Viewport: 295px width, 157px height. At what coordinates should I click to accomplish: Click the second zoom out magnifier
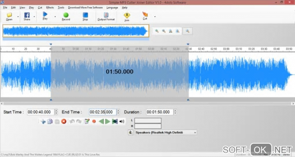pyautogui.click(x=164, y=31)
